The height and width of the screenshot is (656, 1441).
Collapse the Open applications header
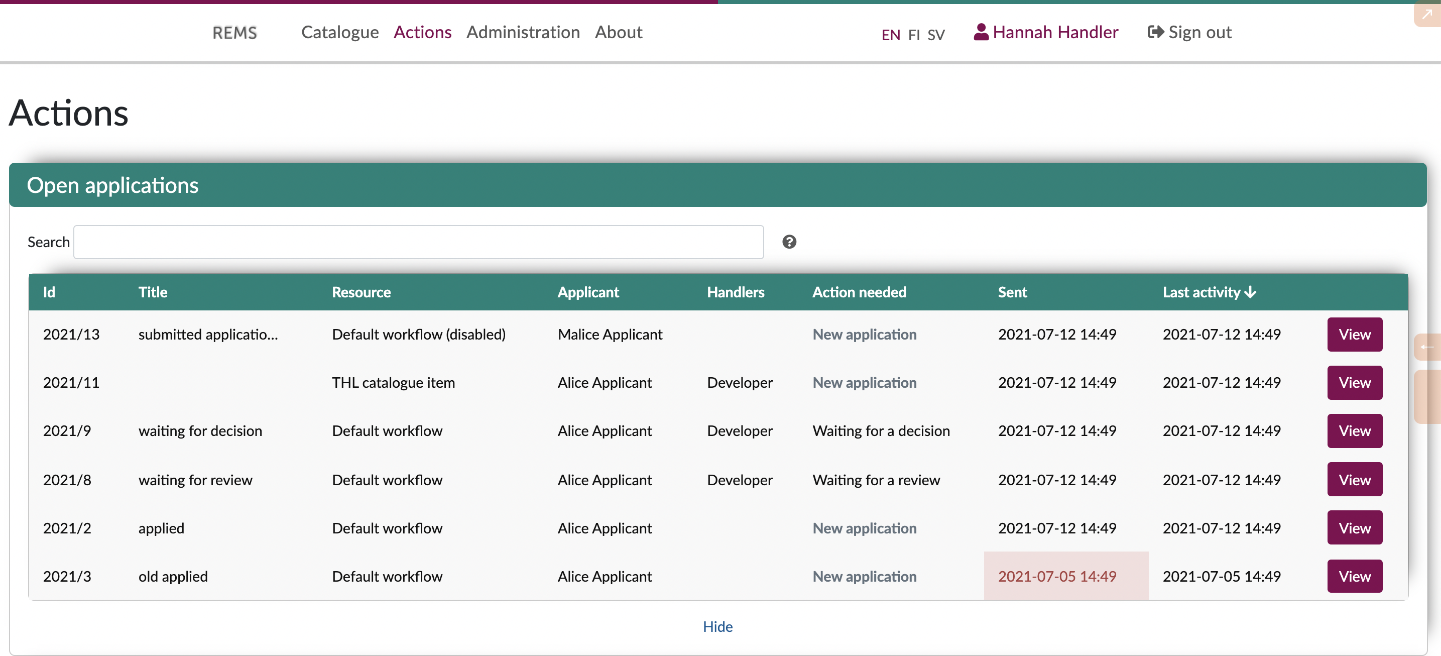717,185
